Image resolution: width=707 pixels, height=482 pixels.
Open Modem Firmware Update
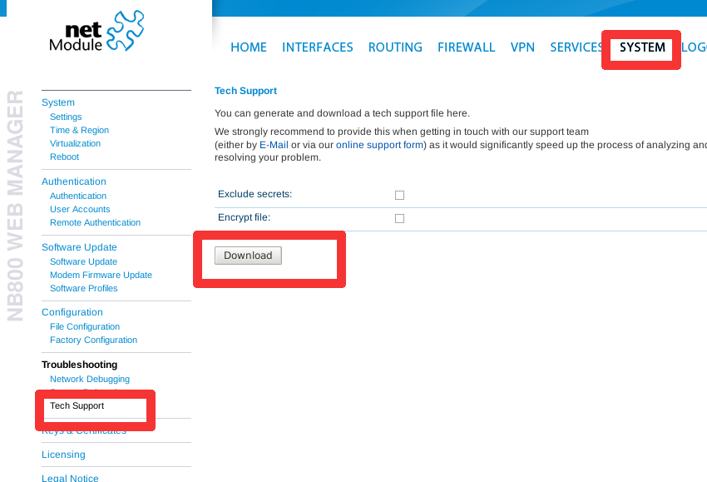tap(101, 275)
